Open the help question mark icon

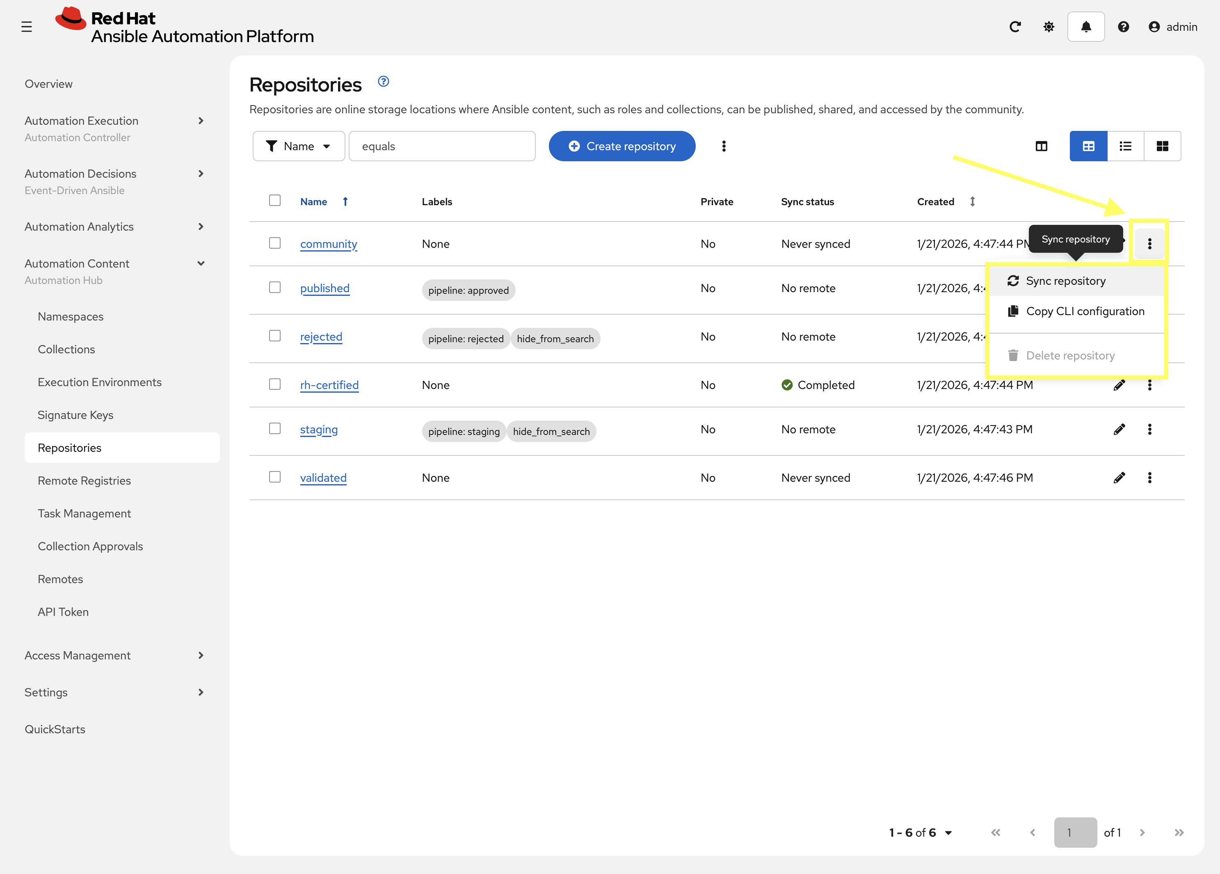pyautogui.click(x=1124, y=26)
